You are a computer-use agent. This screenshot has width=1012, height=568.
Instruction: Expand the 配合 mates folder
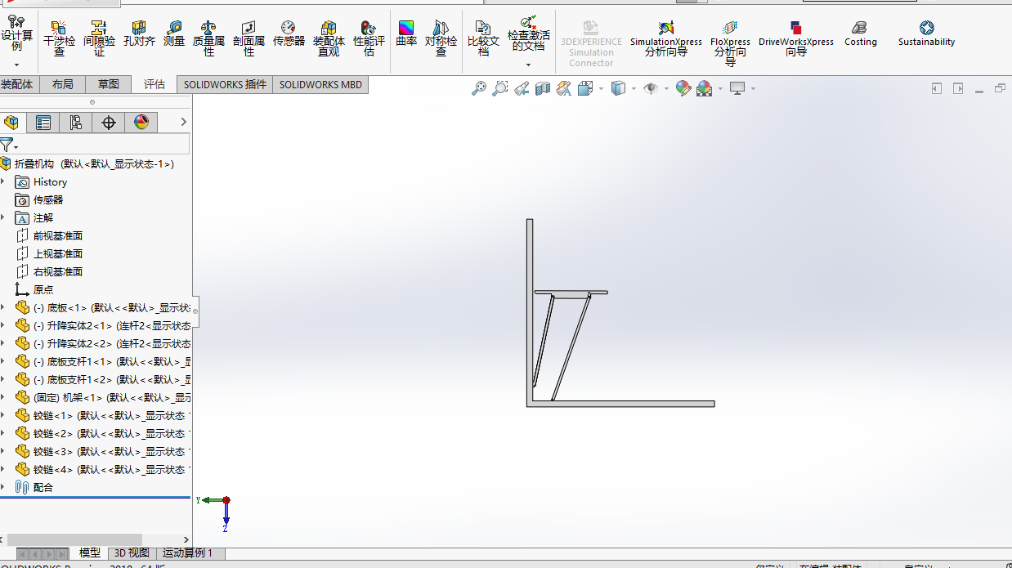pos(3,487)
